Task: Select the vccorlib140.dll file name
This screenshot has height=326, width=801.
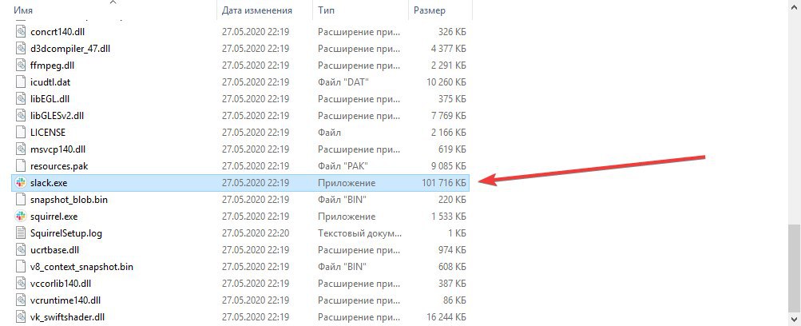Action: coord(60,284)
